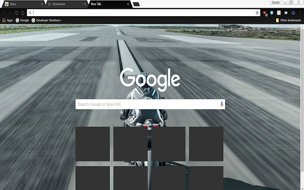Open the Chrome three-dot menu
Screen dimensions: 304x190
pos(300,13)
